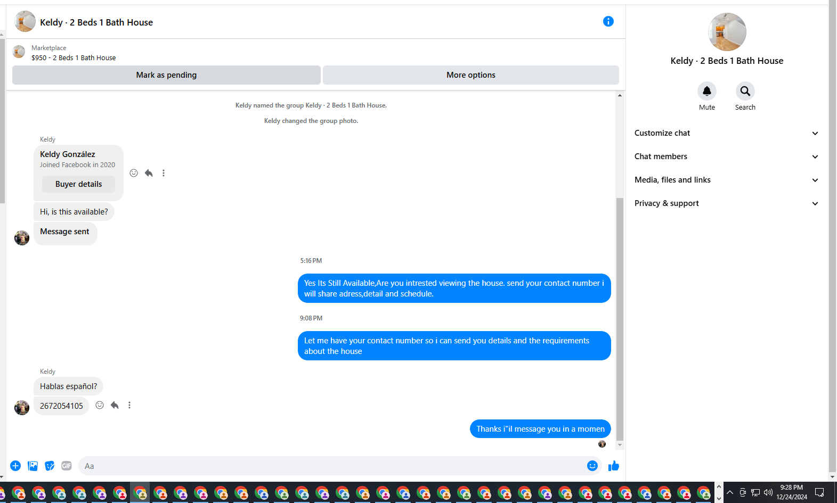This screenshot has height=503, width=837.
Task: Click the large group photo in the side panel
Action: (x=727, y=32)
